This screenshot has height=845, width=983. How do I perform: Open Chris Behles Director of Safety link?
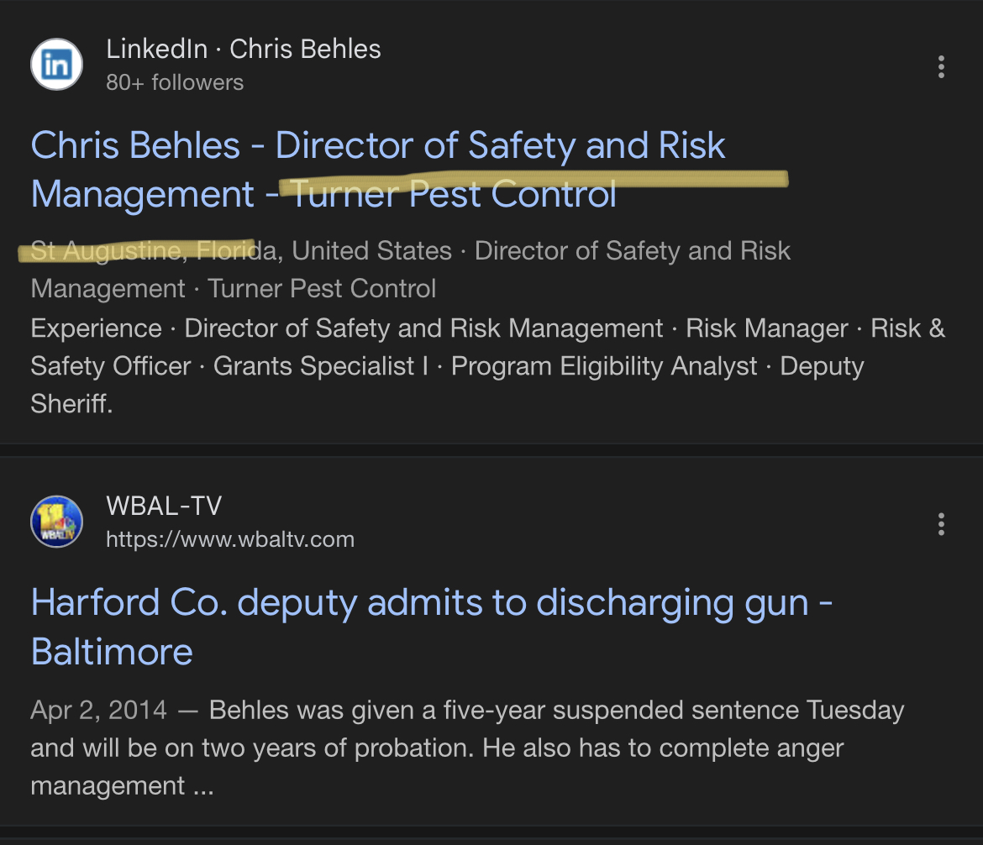pyautogui.click(x=378, y=169)
